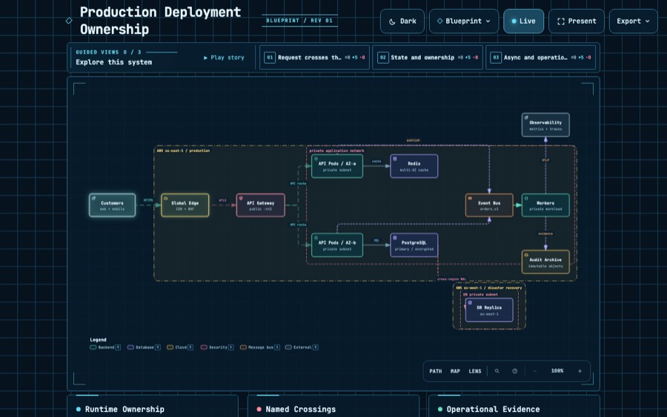Viewport: 667px width, 417px height.
Task: Zoom in with the plus icon
Action: point(580,371)
